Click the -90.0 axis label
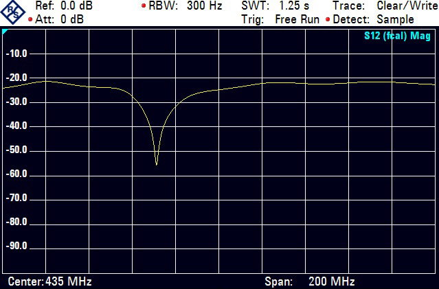Viewport: 439px width, 289px height. (15, 246)
